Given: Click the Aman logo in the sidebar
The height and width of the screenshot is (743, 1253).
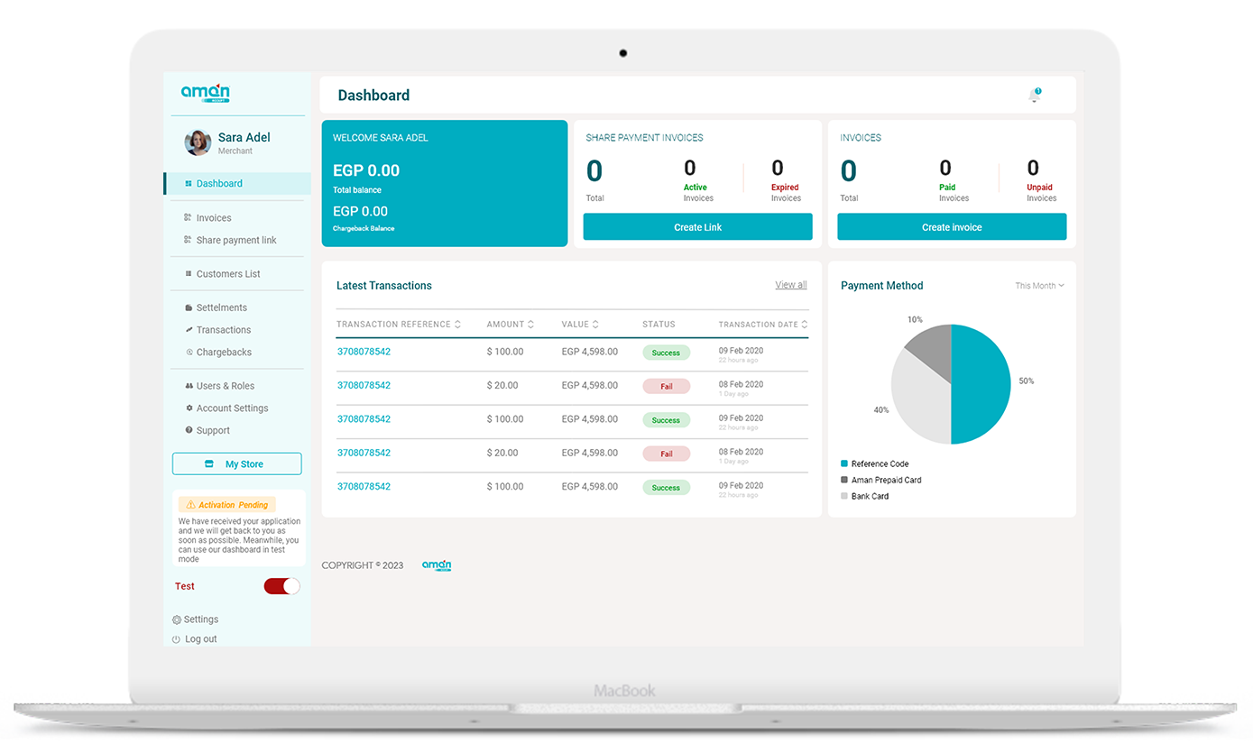Looking at the screenshot, I should tap(206, 93).
